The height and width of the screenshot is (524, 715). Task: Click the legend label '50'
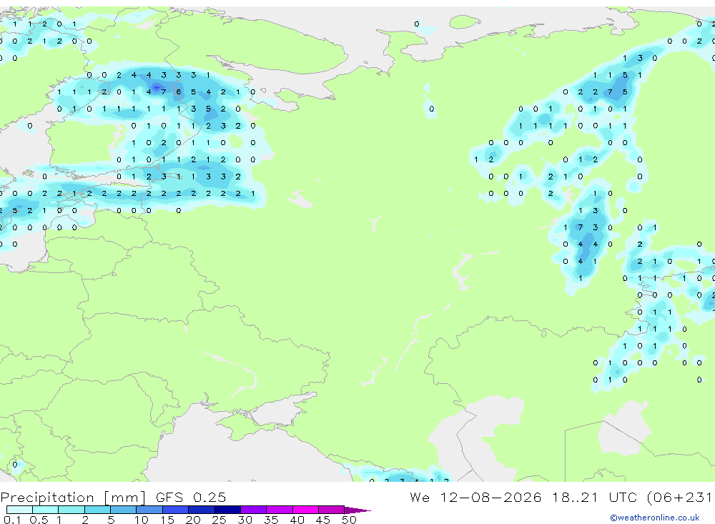pos(349,520)
